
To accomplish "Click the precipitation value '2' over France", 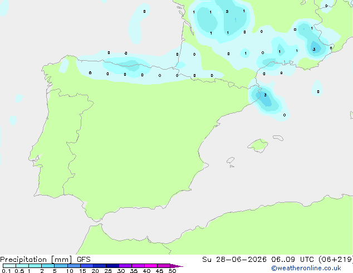I will pyautogui.click(x=227, y=12).
